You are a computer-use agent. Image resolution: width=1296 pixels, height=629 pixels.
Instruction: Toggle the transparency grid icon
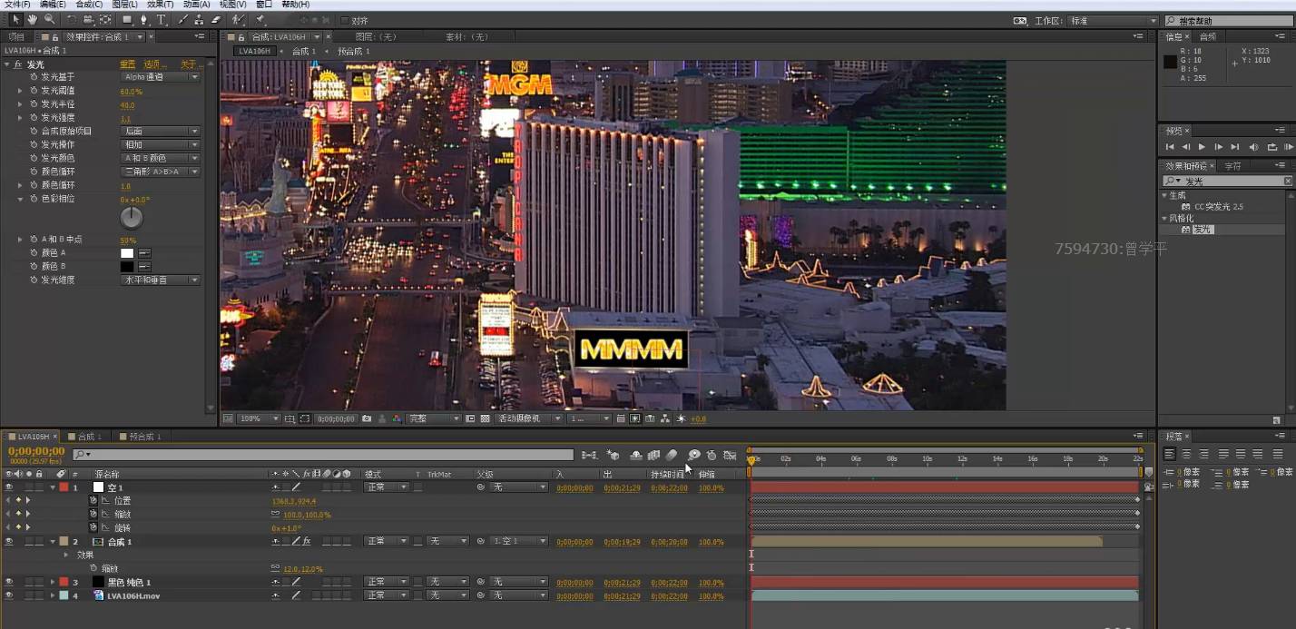(x=485, y=418)
